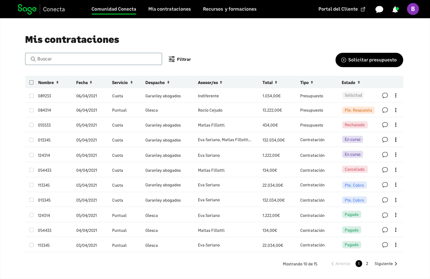The width and height of the screenshot is (430, 279).
Task: Open the Portal del Cliente link
Action: (342, 9)
